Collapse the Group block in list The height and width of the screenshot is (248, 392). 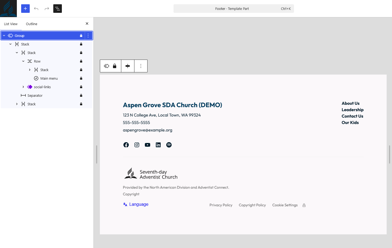coord(4,36)
